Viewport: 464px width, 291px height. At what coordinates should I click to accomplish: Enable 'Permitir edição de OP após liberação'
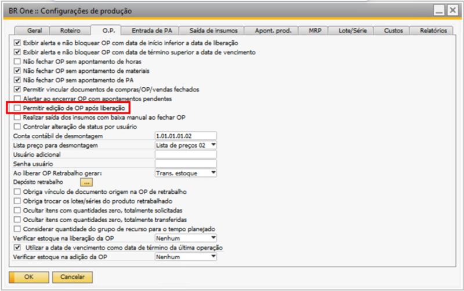pos(17,108)
